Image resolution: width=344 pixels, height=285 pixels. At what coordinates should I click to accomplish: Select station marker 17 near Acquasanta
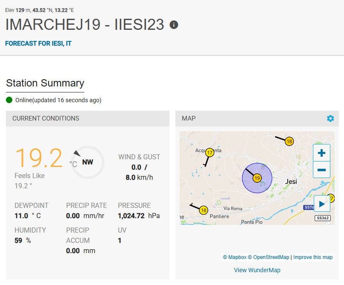(209, 152)
